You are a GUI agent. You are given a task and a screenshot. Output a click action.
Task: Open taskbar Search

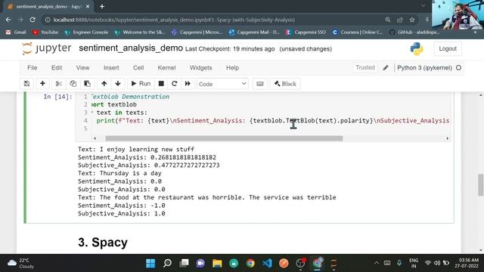tap(167, 263)
